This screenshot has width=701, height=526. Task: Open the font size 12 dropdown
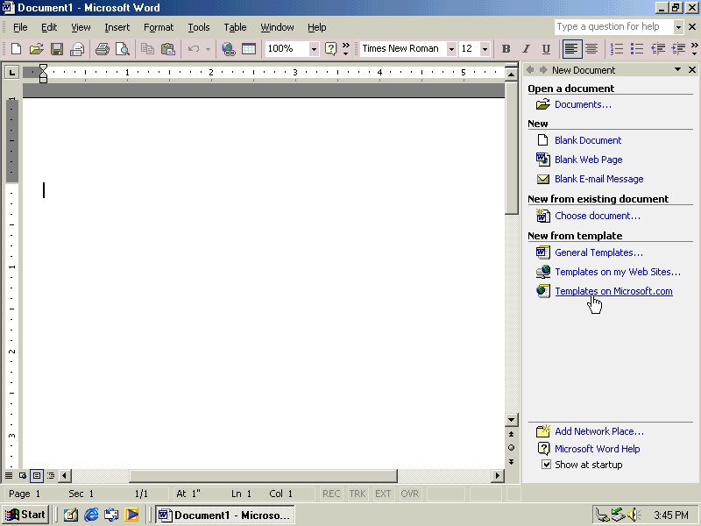[x=485, y=49]
